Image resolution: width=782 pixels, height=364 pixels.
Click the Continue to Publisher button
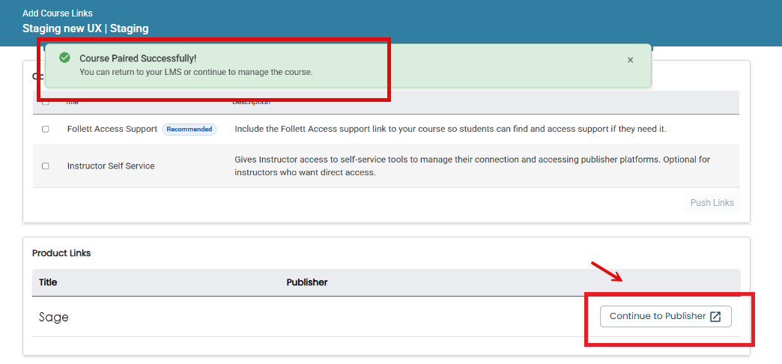tap(665, 316)
